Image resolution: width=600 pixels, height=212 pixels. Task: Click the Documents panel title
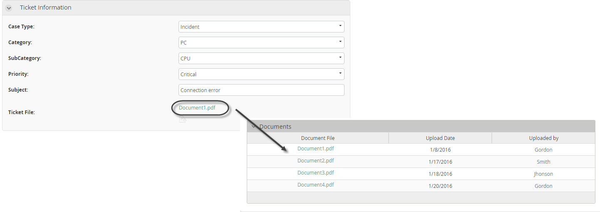click(275, 127)
